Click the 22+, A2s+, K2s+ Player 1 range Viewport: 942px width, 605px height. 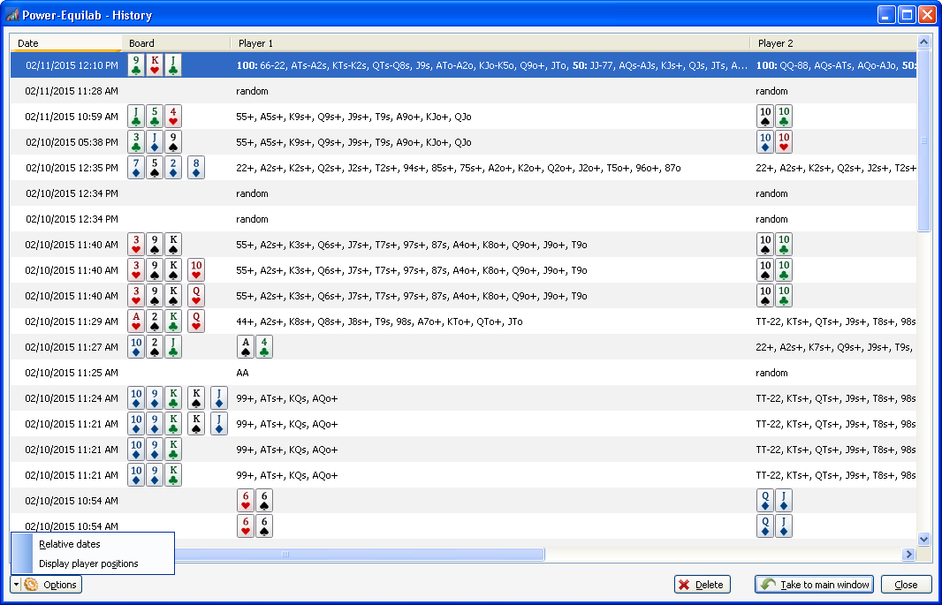pyautogui.click(x=459, y=168)
